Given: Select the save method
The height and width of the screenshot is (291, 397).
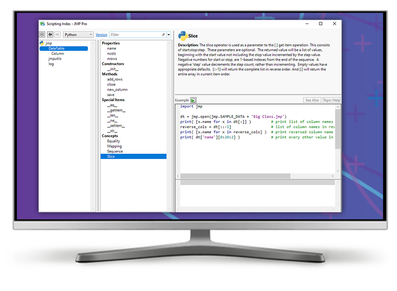Looking at the screenshot, I should (x=111, y=94).
